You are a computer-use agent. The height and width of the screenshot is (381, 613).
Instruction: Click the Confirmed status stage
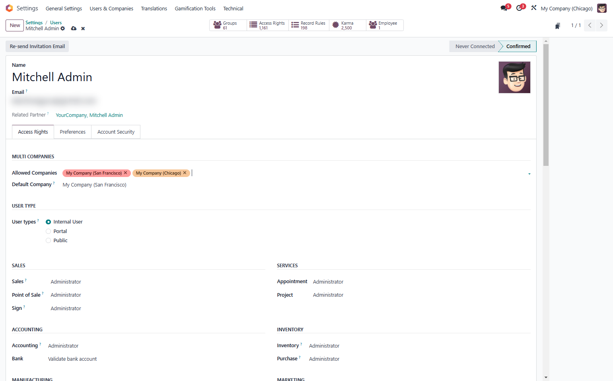tap(518, 47)
